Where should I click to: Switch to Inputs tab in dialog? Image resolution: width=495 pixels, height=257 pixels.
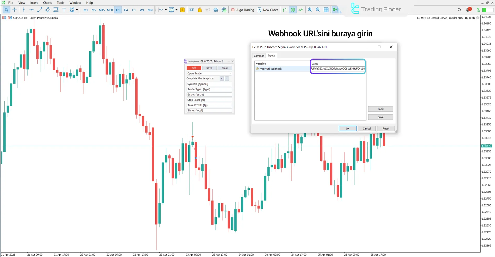[271, 55]
